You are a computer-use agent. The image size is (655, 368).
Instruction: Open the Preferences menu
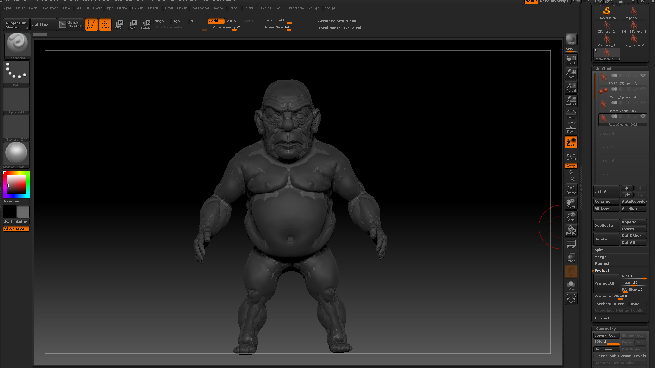pos(200,8)
